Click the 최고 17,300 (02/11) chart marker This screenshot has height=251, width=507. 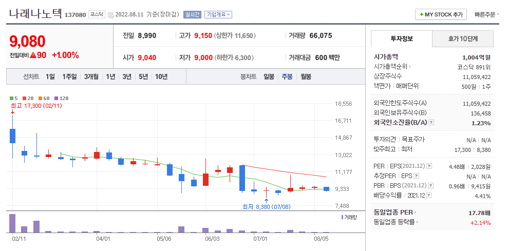click(36, 106)
